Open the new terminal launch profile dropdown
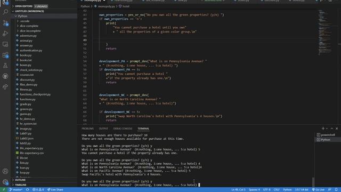The height and width of the screenshot is (192, 341). (x=327, y=129)
